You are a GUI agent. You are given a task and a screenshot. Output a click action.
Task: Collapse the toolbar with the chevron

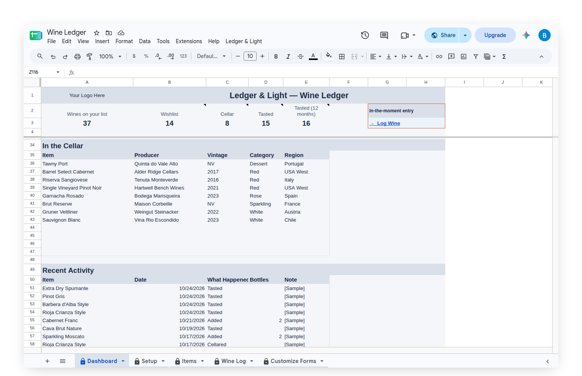click(542, 57)
